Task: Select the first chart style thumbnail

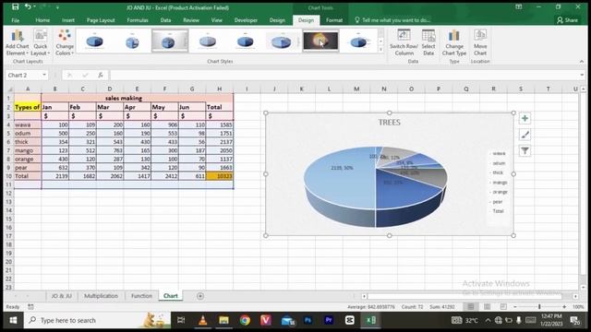Action: [x=94, y=41]
